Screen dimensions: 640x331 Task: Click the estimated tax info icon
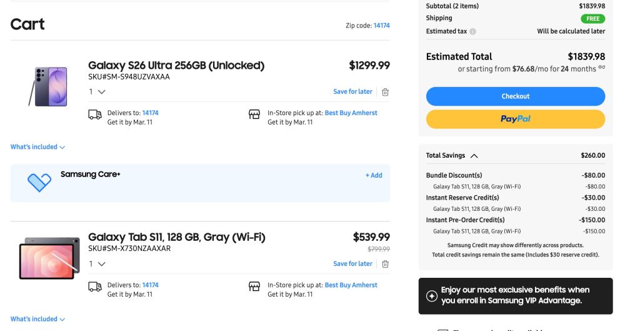tap(472, 31)
